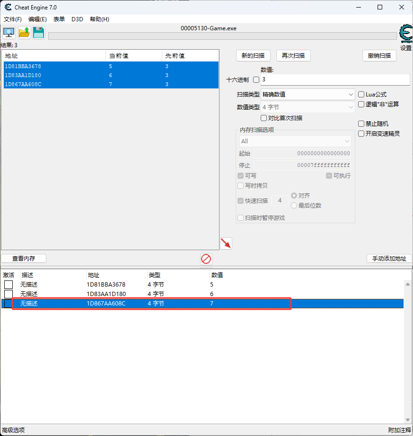Click the 先前值 column header
The width and height of the screenshot is (413, 436).
[x=190, y=56]
